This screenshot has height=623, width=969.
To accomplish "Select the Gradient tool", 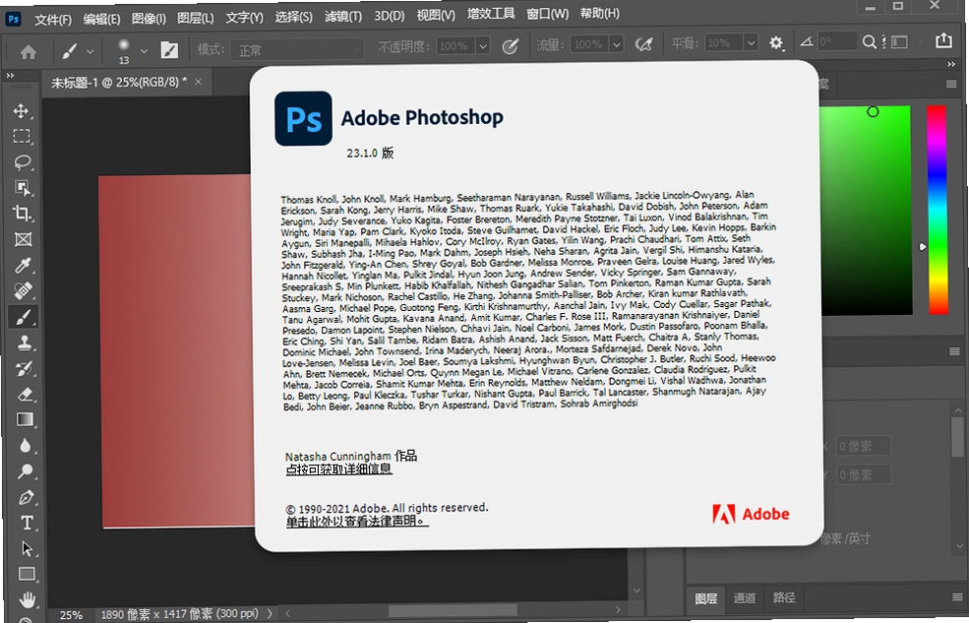I will point(26,419).
